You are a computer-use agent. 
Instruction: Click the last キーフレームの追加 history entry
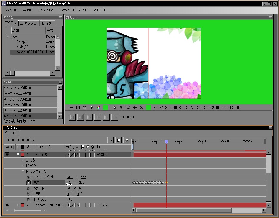pyautogui.click(x=30, y=116)
